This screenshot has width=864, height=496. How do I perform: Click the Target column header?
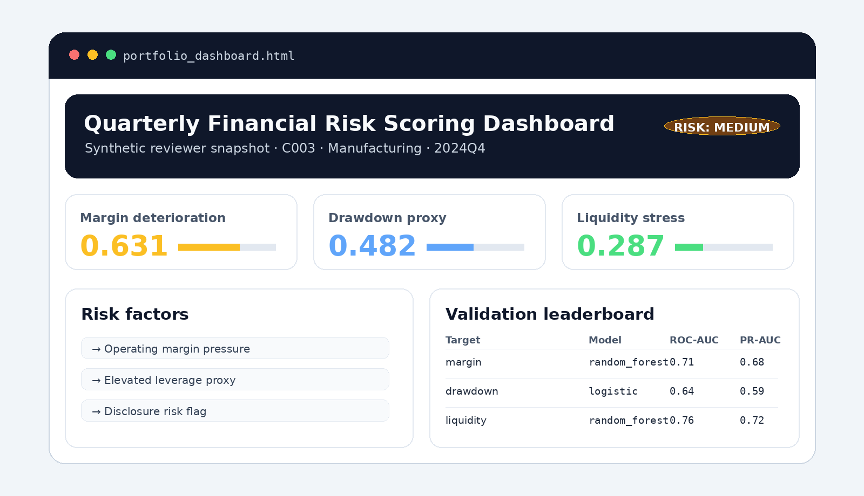pyautogui.click(x=463, y=340)
